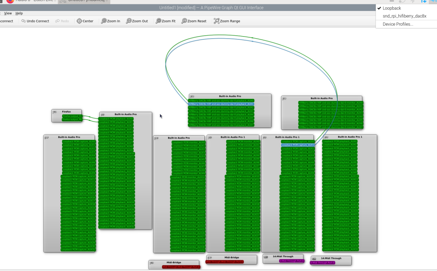Click the network arrows tray icon
The image size is (437, 271).
(x=424, y=1)
